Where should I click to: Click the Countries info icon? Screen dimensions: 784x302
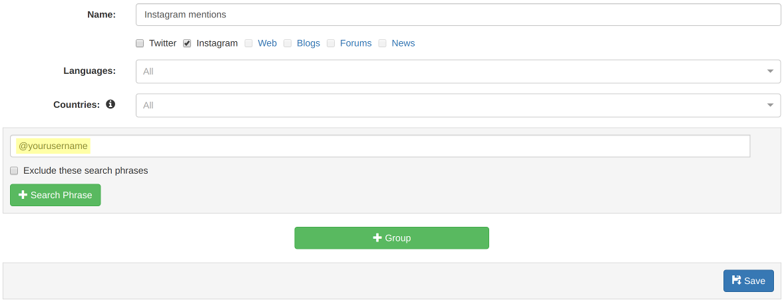[110, 104]
